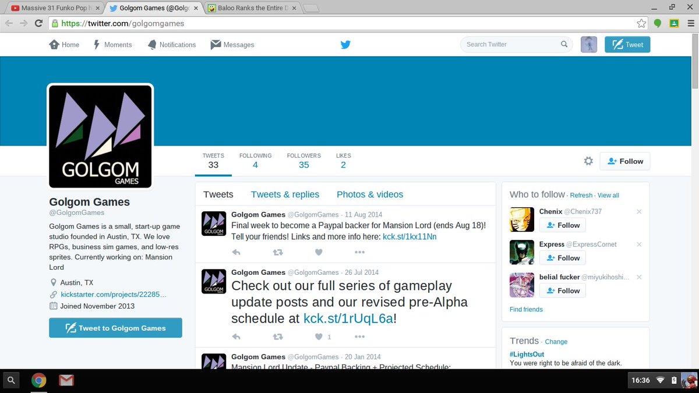The height and width of the screenshot is (393, 699).
Task: Click the Twitter bird logo in navbar
Action: pyautogui.click(x=345, y=44)
